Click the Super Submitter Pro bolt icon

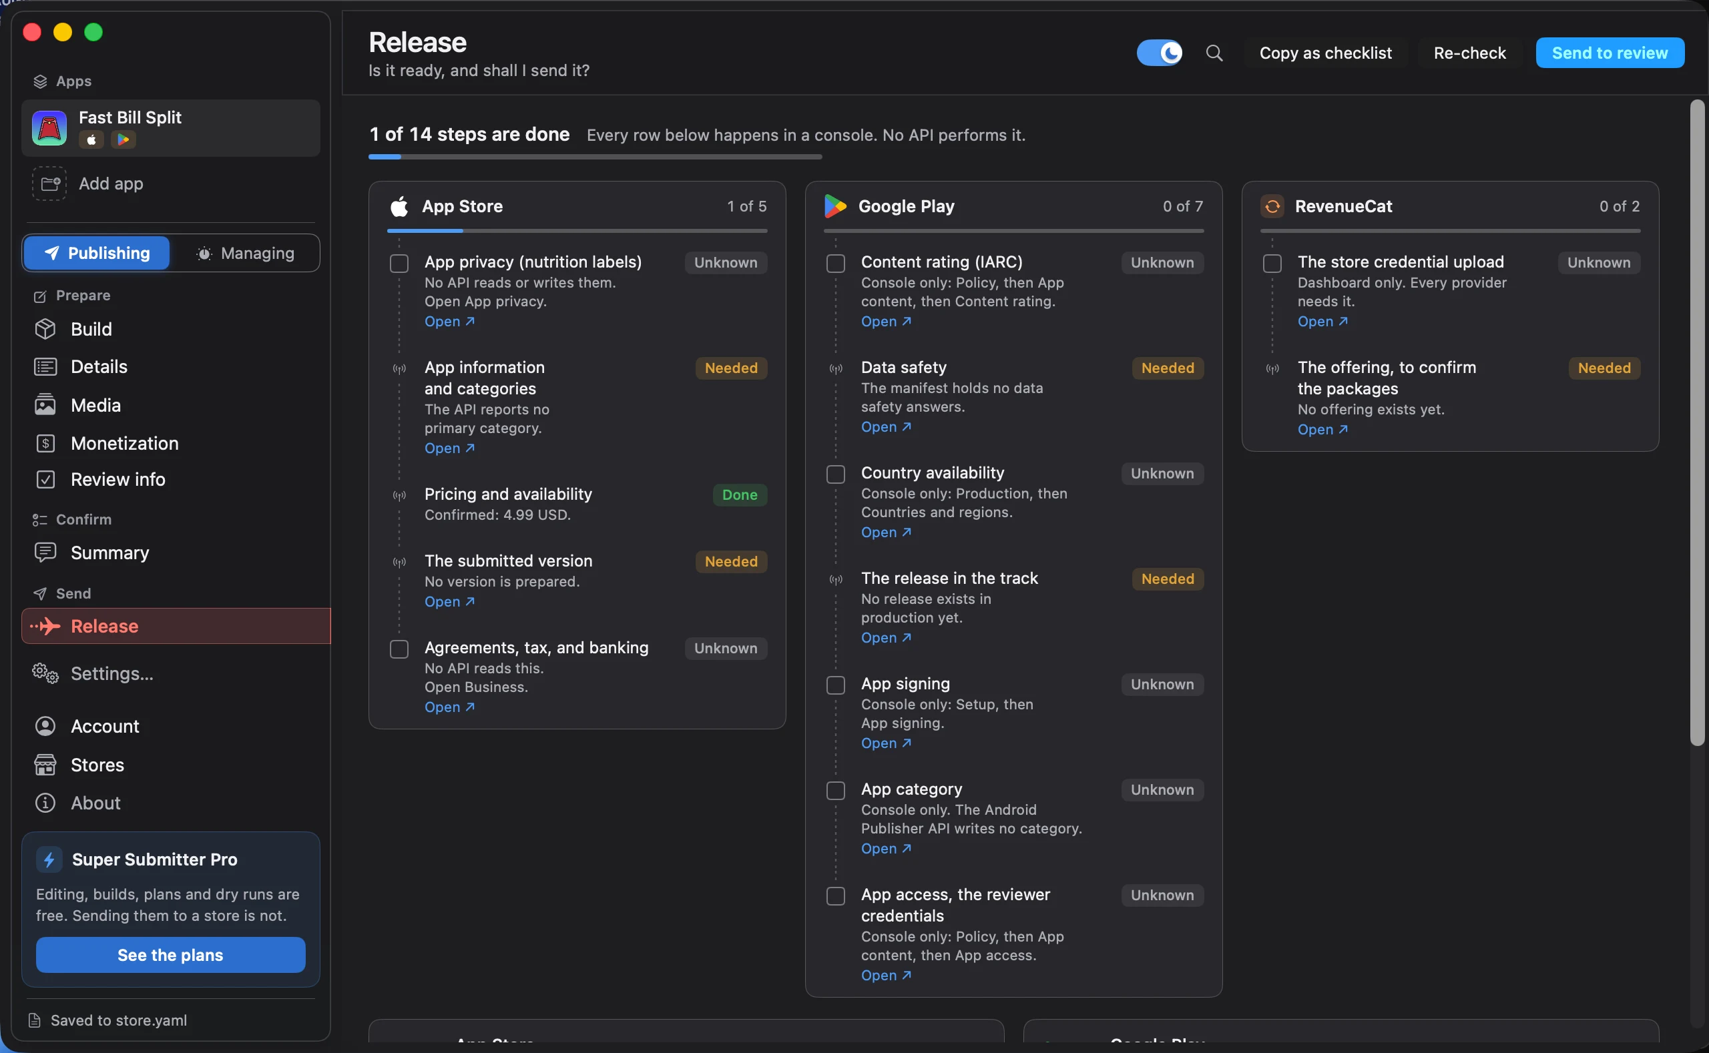pos(49,859)
